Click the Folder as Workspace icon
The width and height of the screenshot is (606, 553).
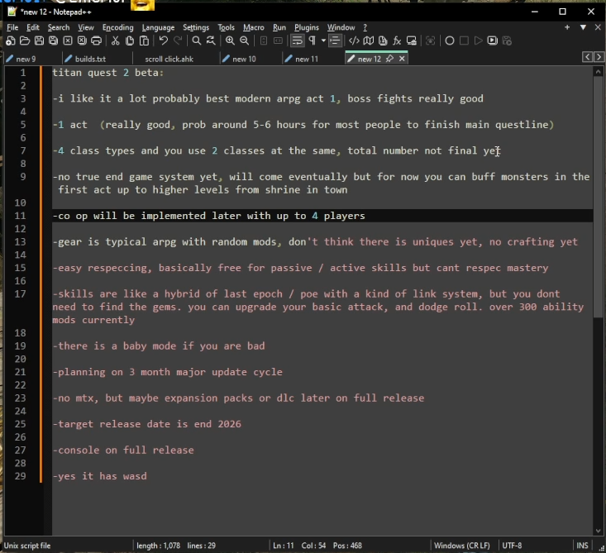[x=412, y=41]
